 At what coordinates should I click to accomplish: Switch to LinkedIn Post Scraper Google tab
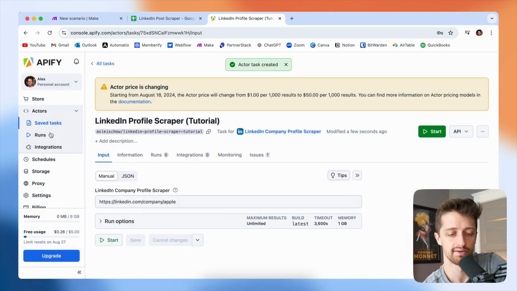(x=166, y=18)
